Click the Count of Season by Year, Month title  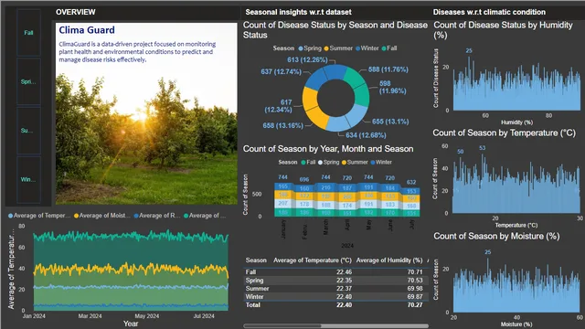[328, 149]
